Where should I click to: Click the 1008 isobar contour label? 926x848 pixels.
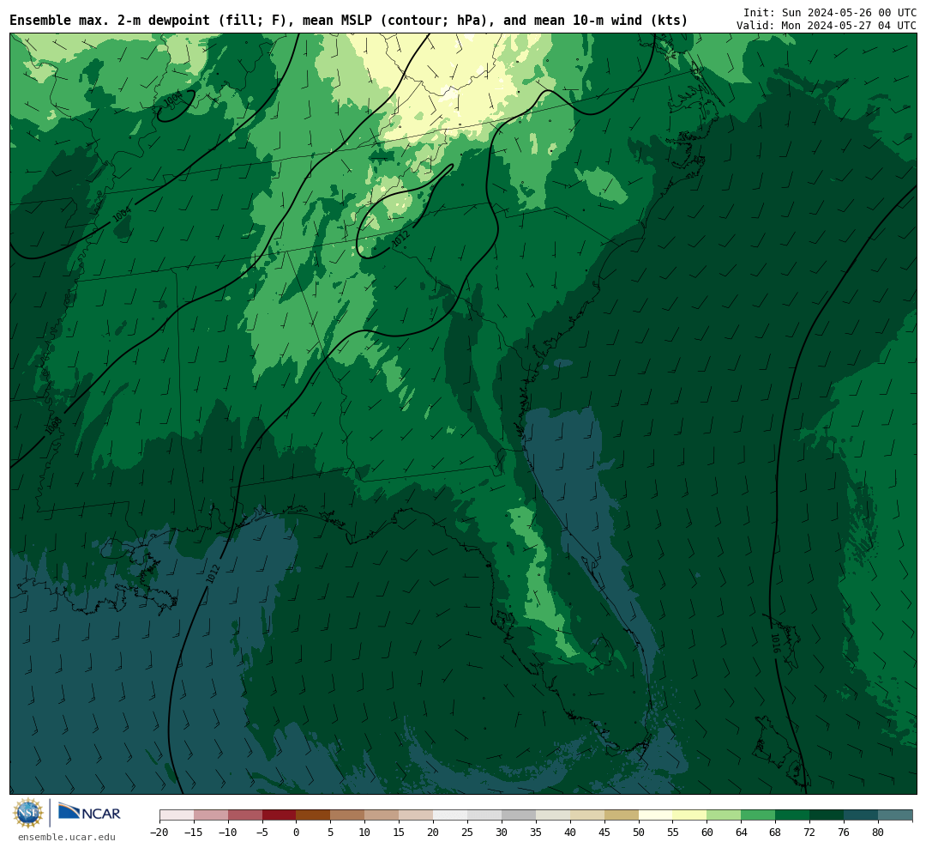pos(54,425)
